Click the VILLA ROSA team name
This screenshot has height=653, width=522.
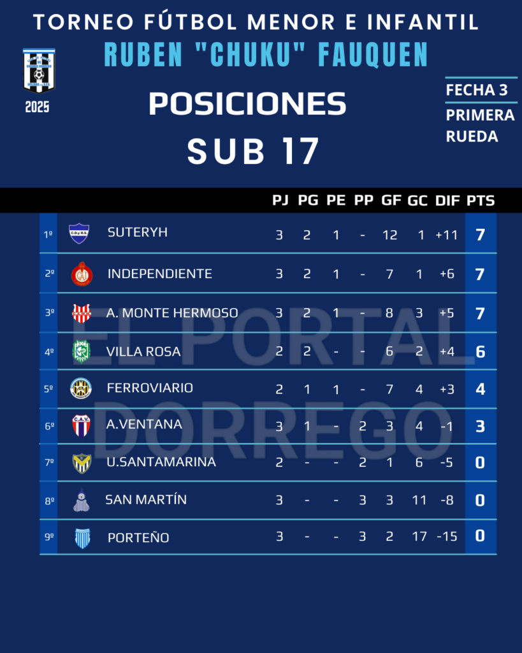pos(143,351)
